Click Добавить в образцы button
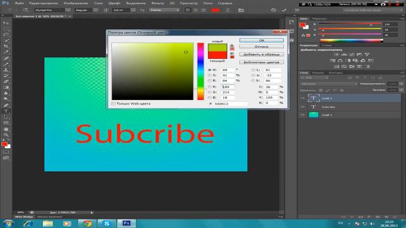 coord(261,54)
